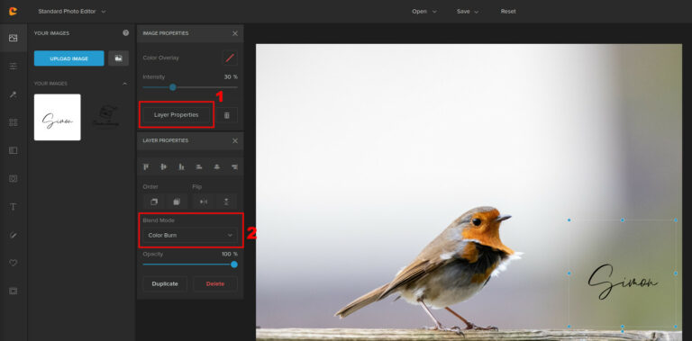The height and width of the screenshot is (341, 692).
Task: Select the magic wand effects icon
Action: 14,94
